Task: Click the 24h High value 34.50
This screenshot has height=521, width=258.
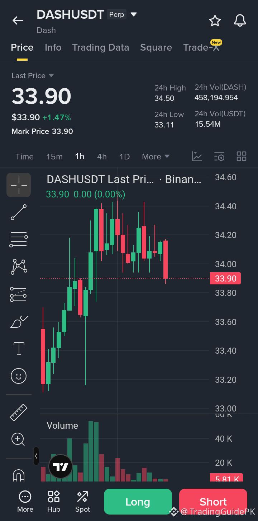Action: (164, 98)
